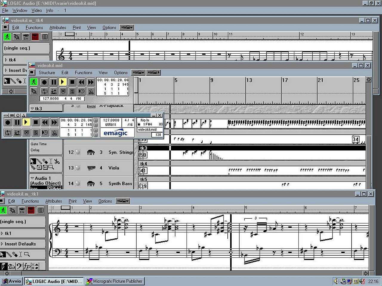Toggle green Catch button in Arrange window
This screenshot has height=286, width=382.
pos(33,82)
